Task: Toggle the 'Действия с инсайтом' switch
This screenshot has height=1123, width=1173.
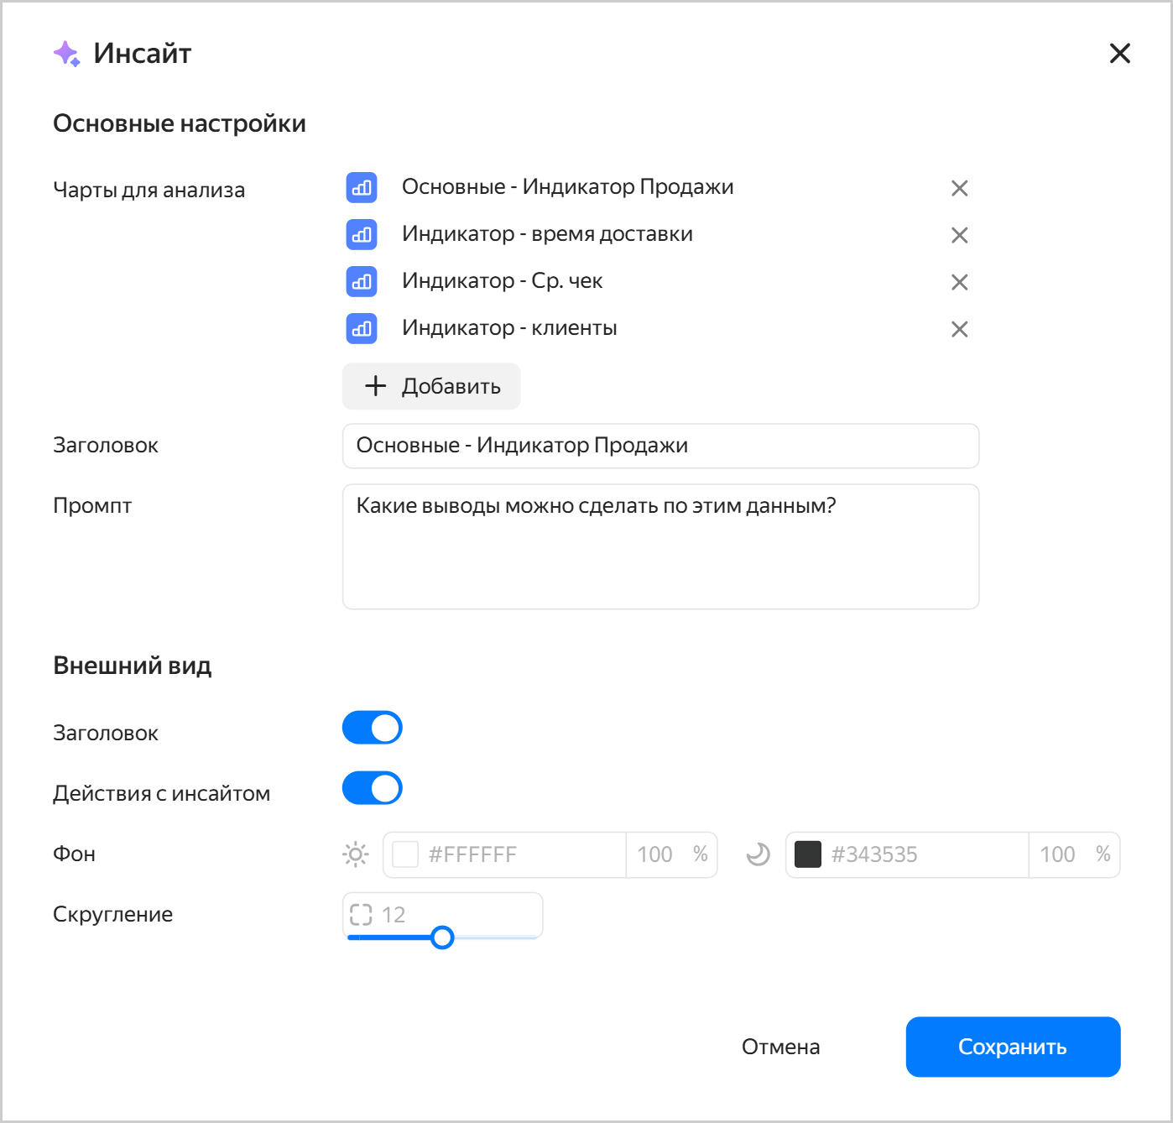Action: point(373,788)
